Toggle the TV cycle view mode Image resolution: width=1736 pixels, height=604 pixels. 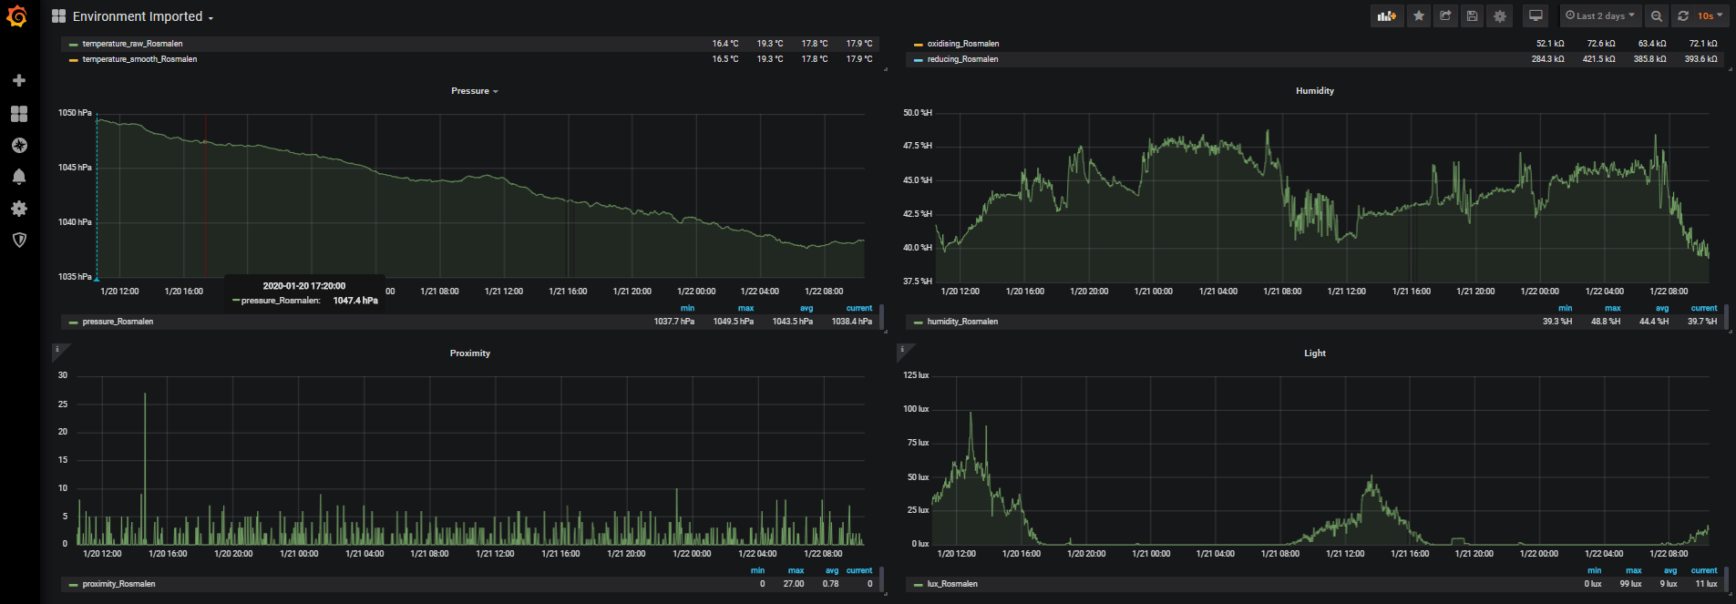(1536, 15)
